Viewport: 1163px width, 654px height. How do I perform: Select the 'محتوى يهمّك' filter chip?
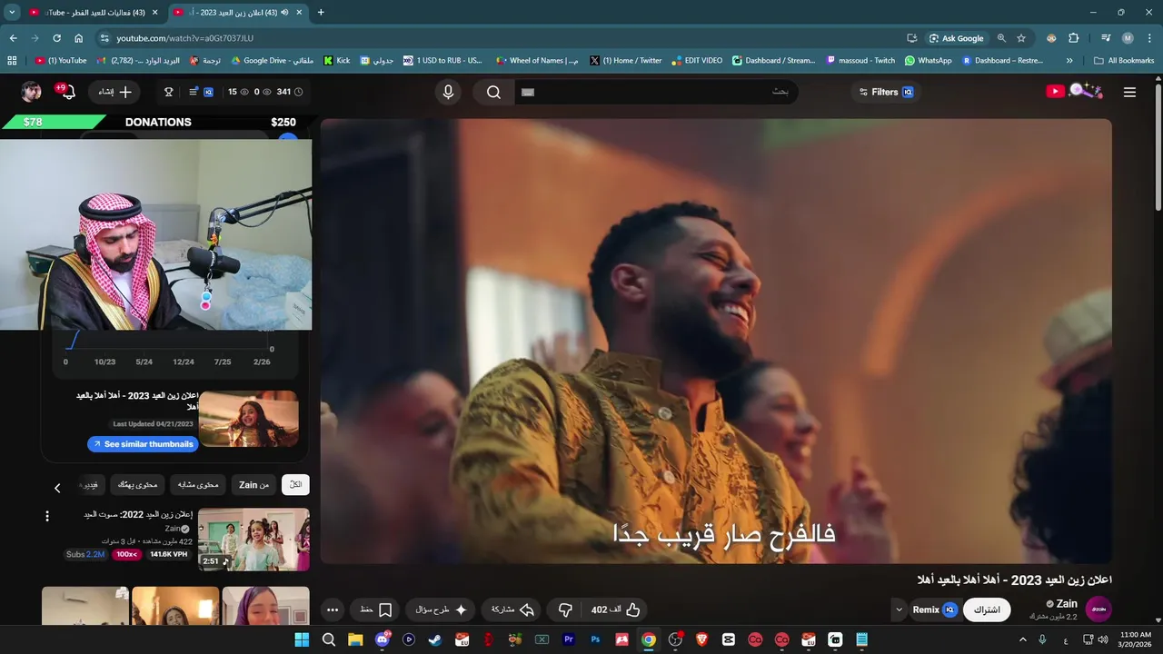click(138, 485)
